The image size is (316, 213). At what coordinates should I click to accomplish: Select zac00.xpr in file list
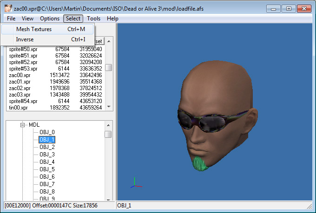coord(20,75)
